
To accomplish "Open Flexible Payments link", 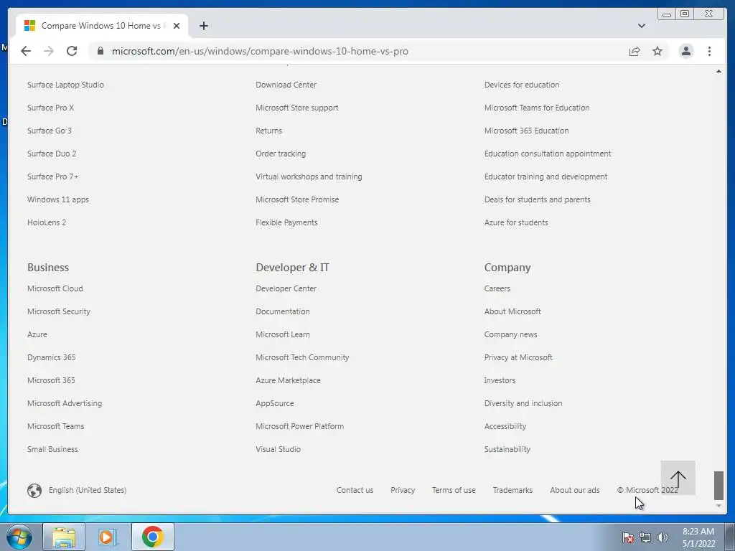I will point(287,222).
